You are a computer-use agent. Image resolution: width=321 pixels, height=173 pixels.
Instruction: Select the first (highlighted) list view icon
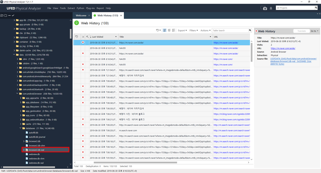tap(165, 31)
